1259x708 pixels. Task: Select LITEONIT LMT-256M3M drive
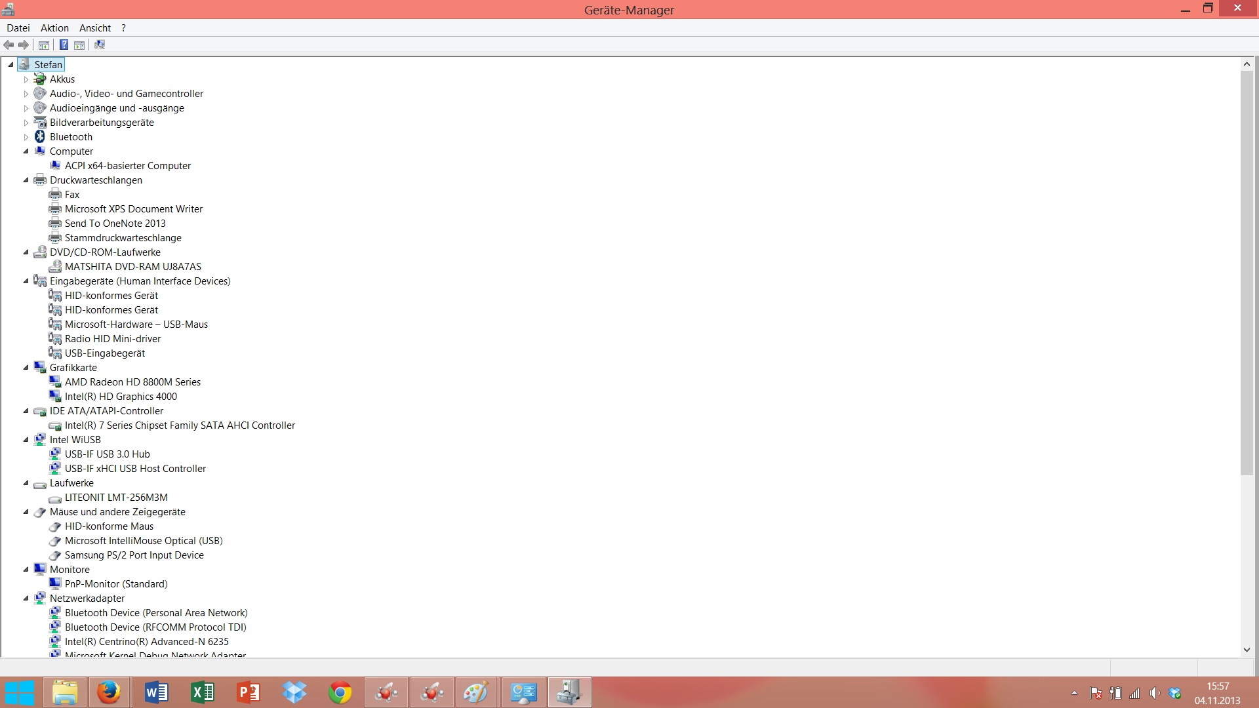[117, 498]
